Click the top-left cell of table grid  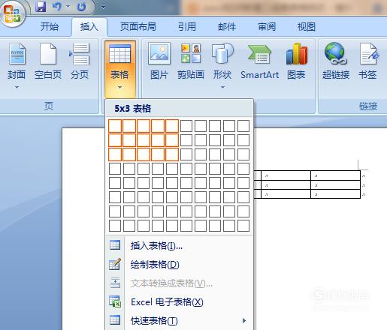pos(115,126)
